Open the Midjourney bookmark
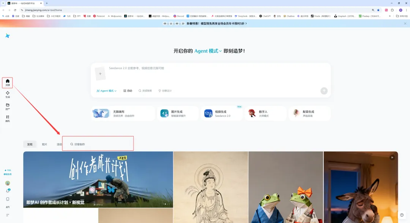This screenshot has height=223, width=410. click(x=115, y=16)
